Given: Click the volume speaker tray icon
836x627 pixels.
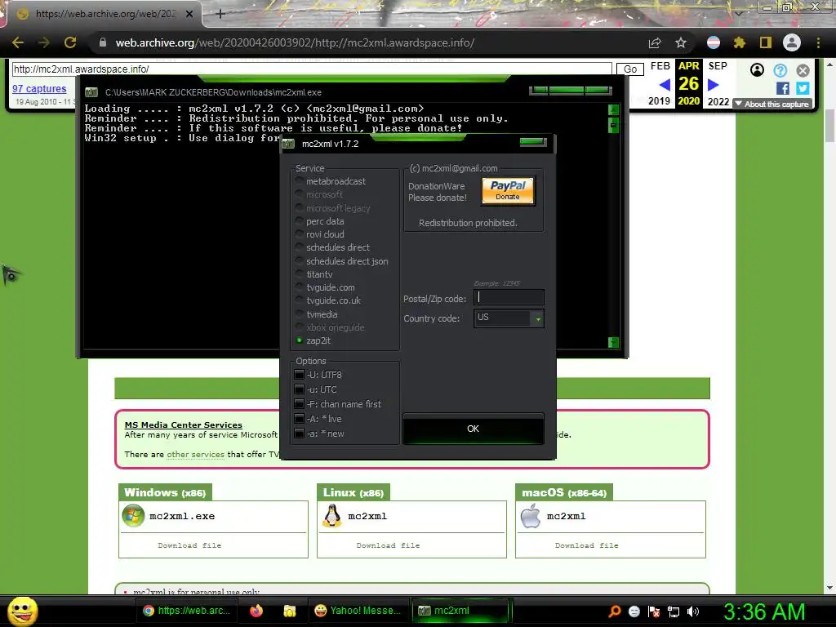Looking at the screenshot, I should pos(693,611).
